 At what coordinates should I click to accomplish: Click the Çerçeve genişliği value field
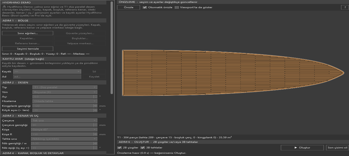click(x=63, y=125)
